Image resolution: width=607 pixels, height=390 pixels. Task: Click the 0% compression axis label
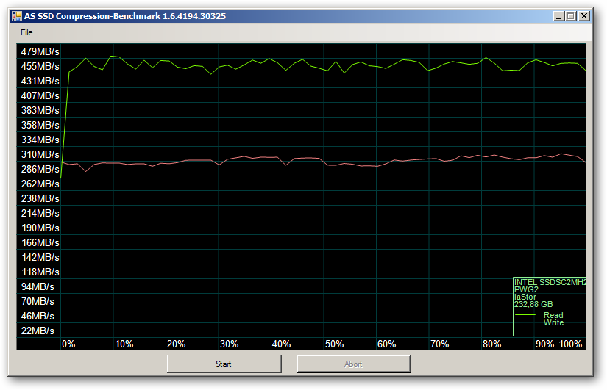coord(68,344)
